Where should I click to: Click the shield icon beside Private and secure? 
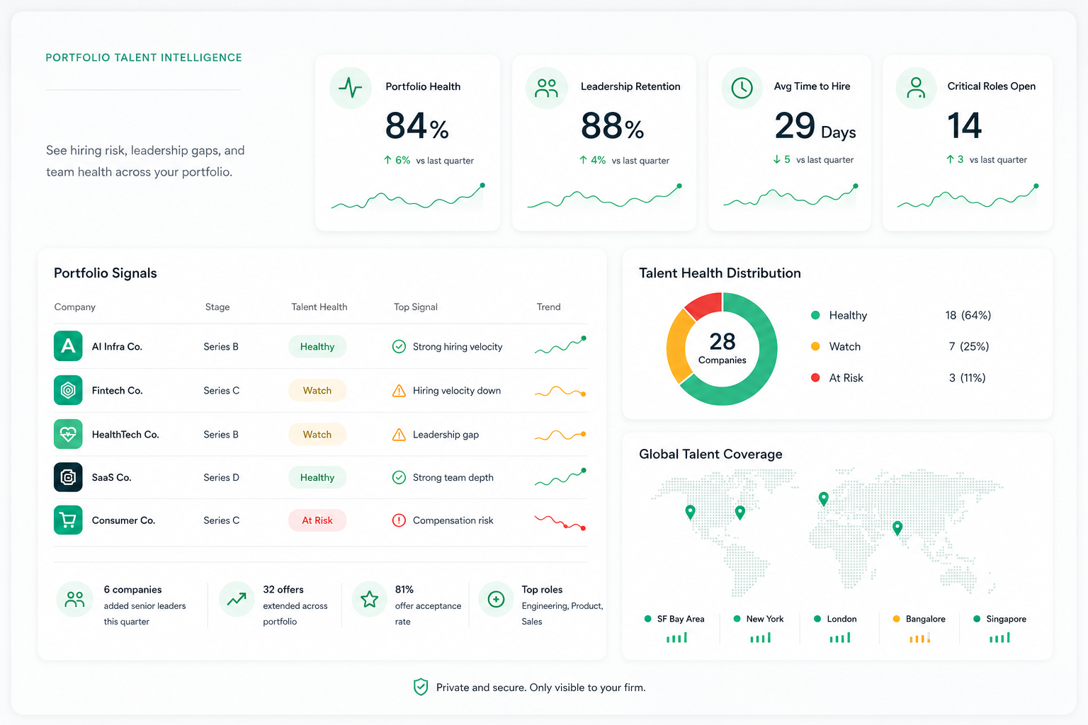[421, 687]
